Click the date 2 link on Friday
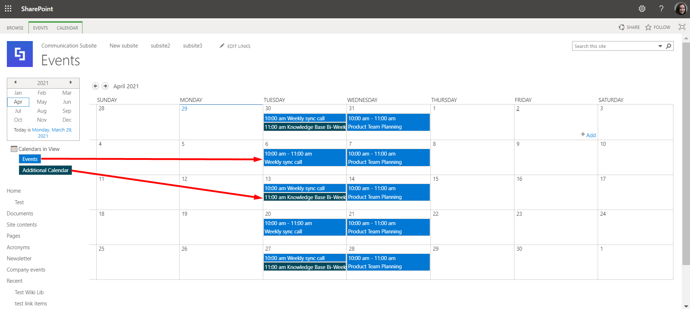Image resolution: width=690 pixels, height=309 pixels. tap(518, 108)
